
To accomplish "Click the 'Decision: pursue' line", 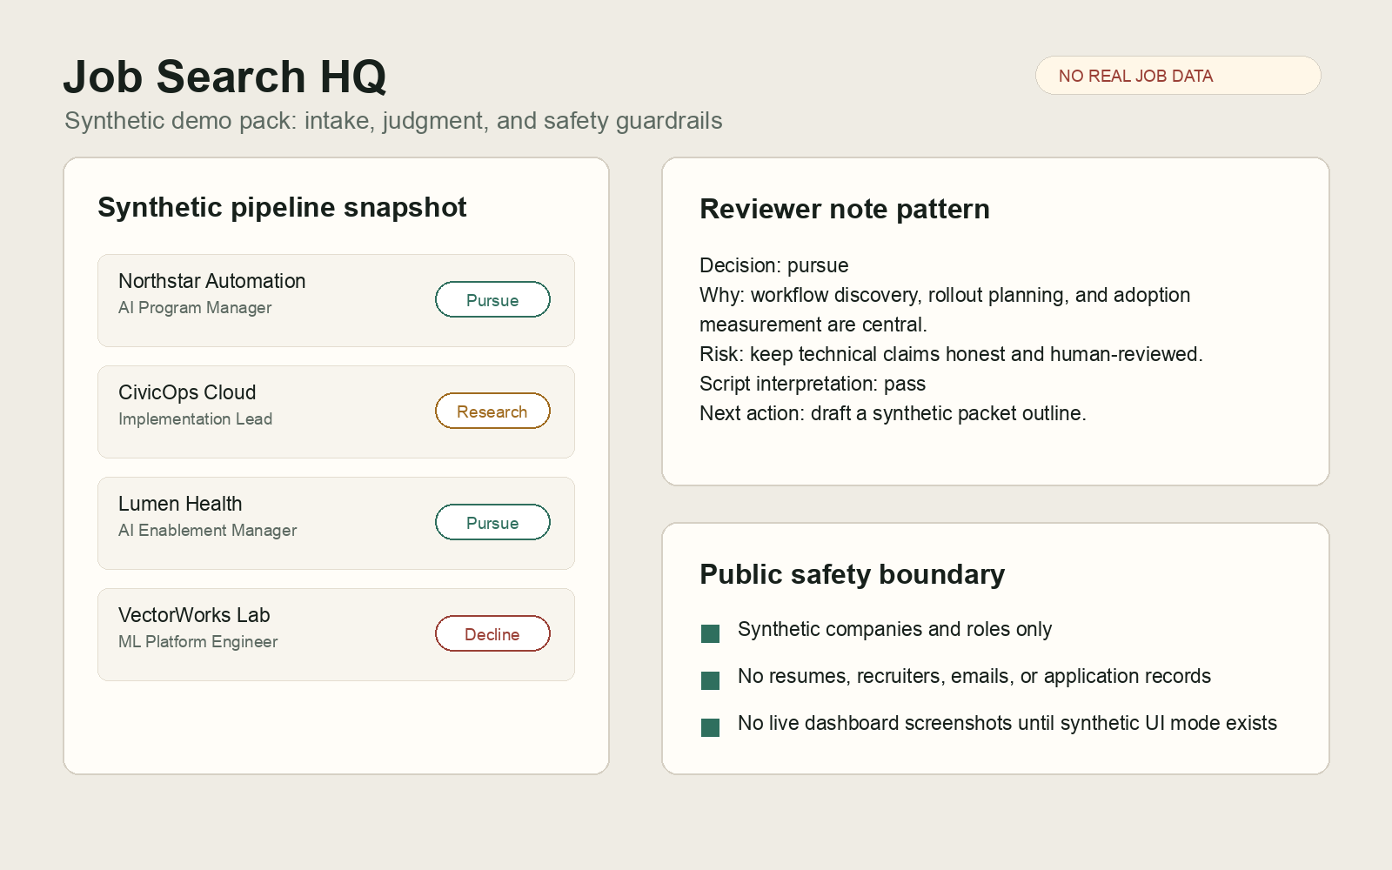I will pyautogui.click(x=774, y=265).
